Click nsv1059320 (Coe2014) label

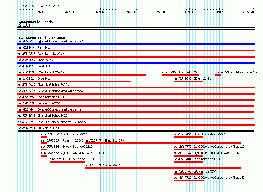tap(35, 78)
